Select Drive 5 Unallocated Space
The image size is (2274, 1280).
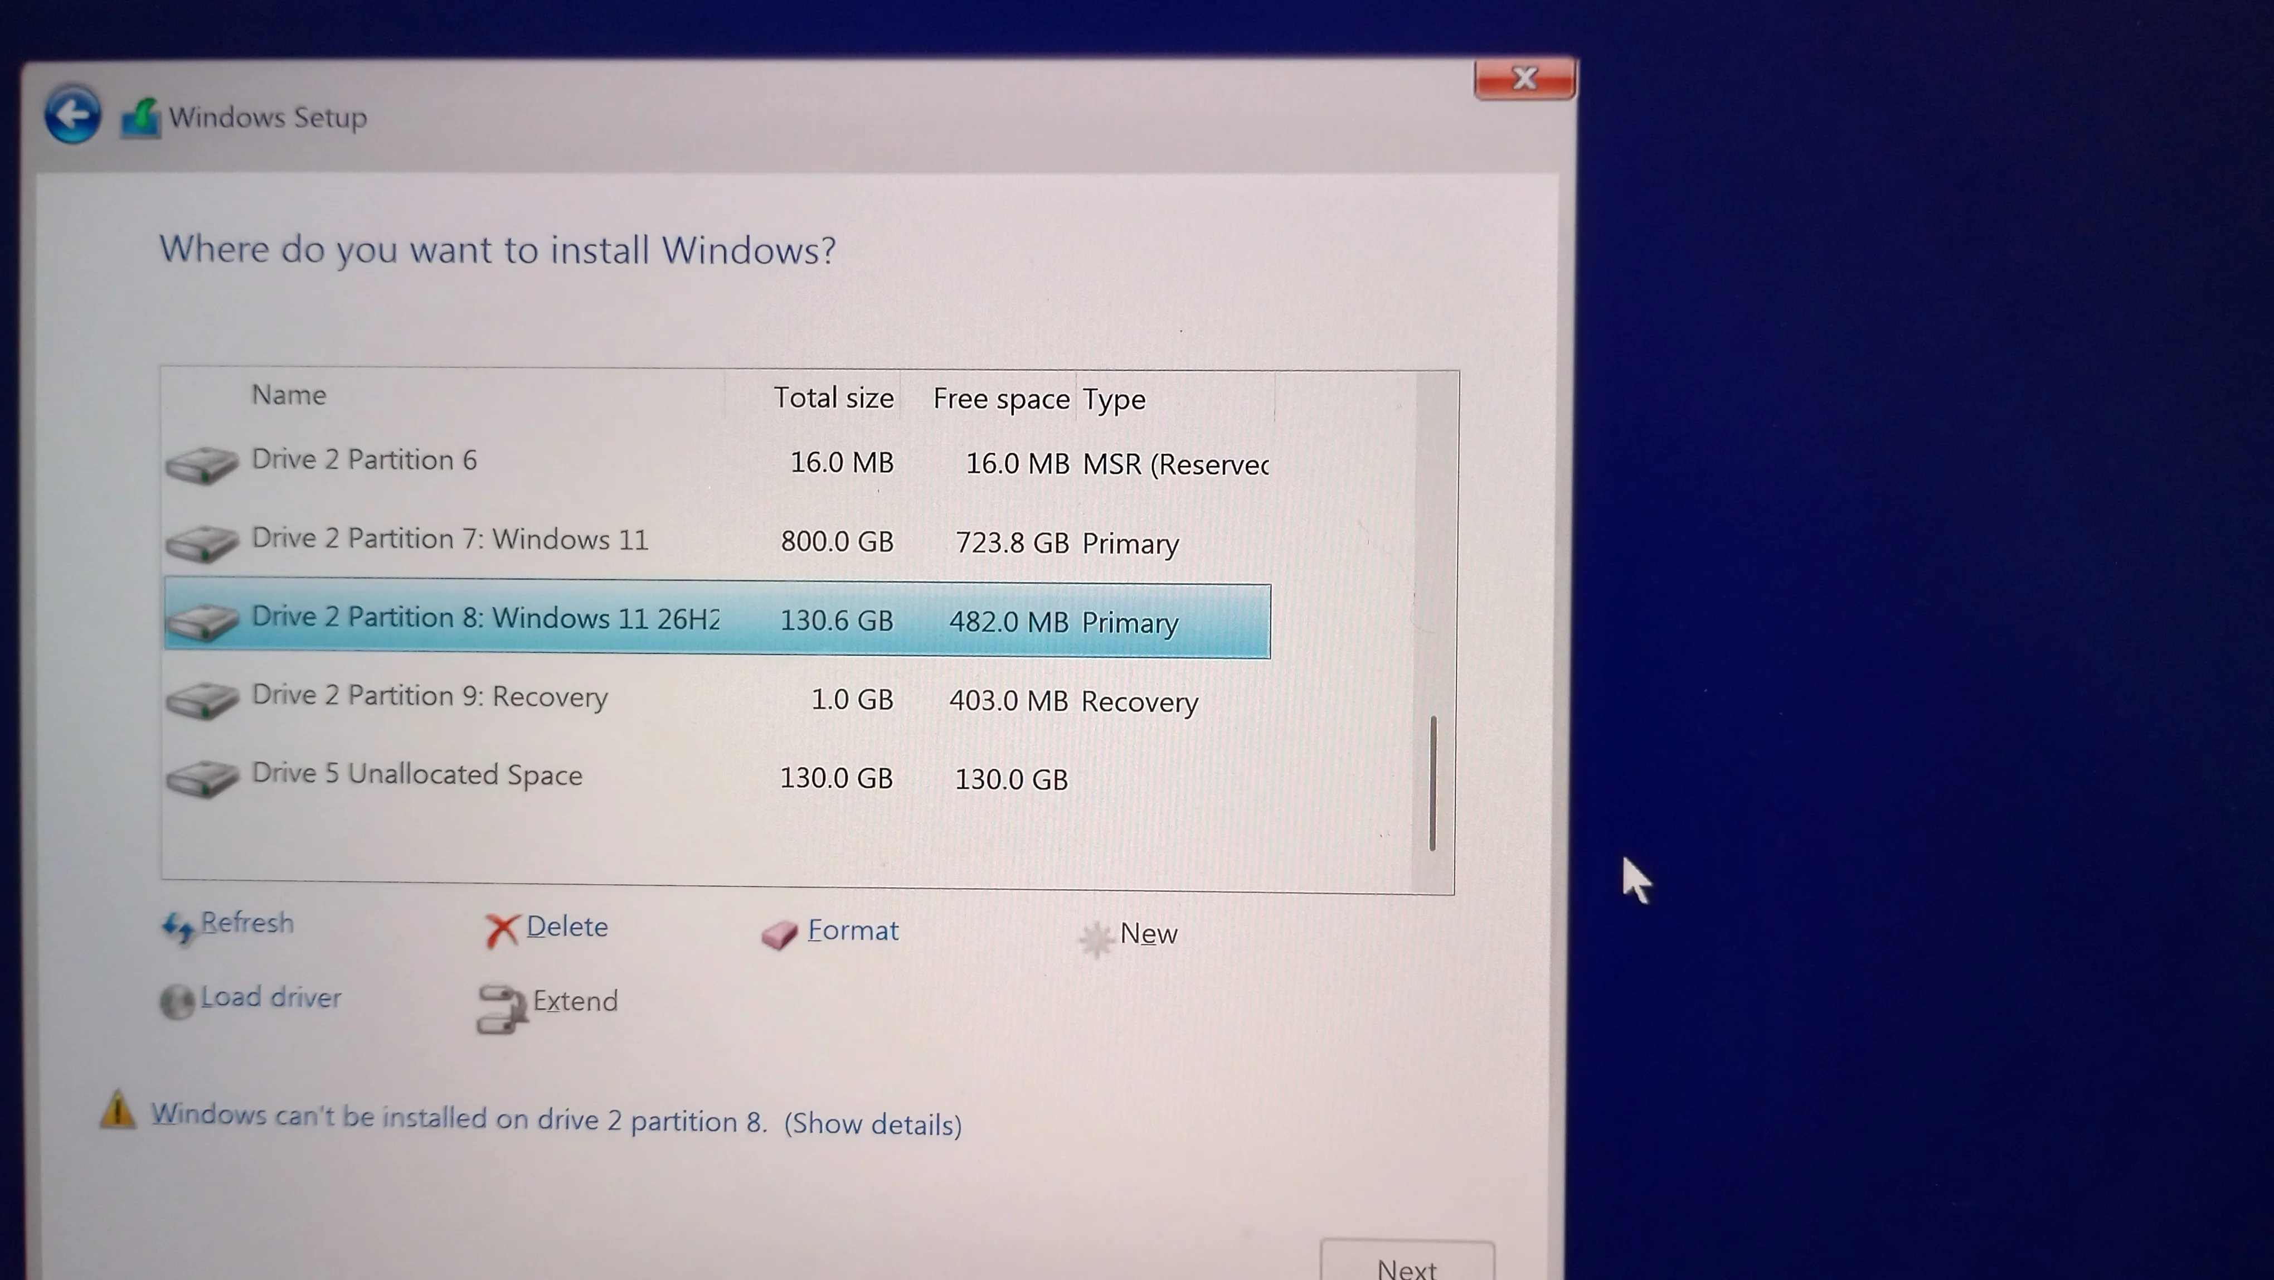click(x=717, y=777)
